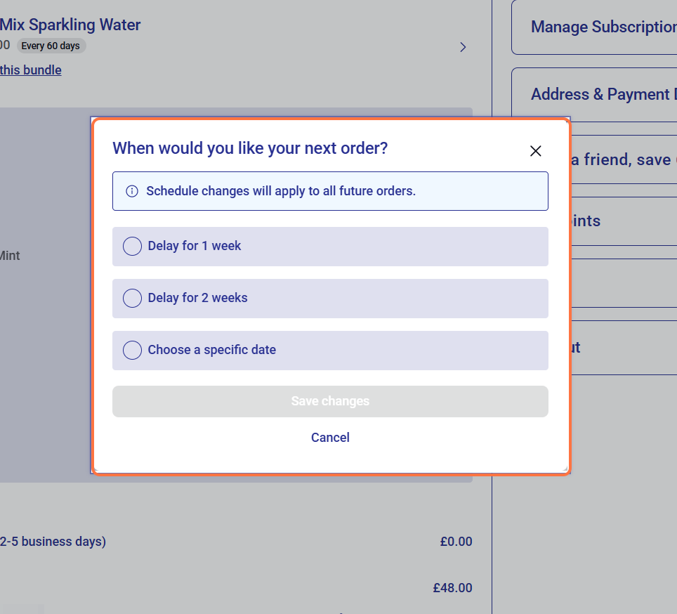Open the underlined 'this bundle' link

[31, 70]
